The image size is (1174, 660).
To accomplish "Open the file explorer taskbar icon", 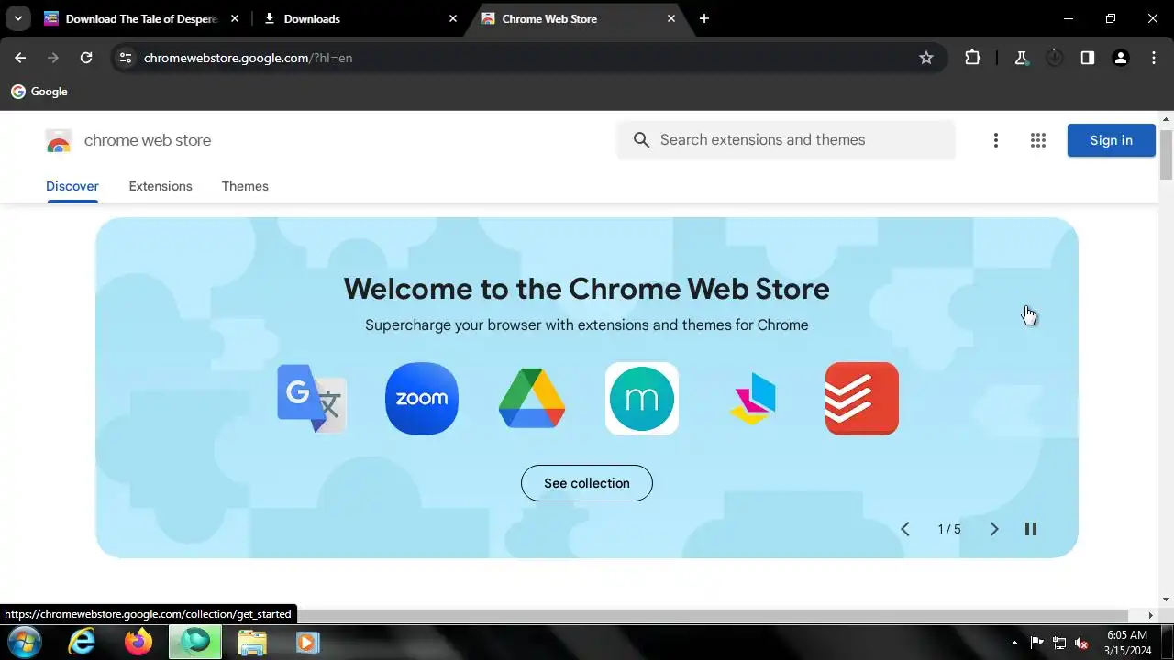I will point(251,642).
